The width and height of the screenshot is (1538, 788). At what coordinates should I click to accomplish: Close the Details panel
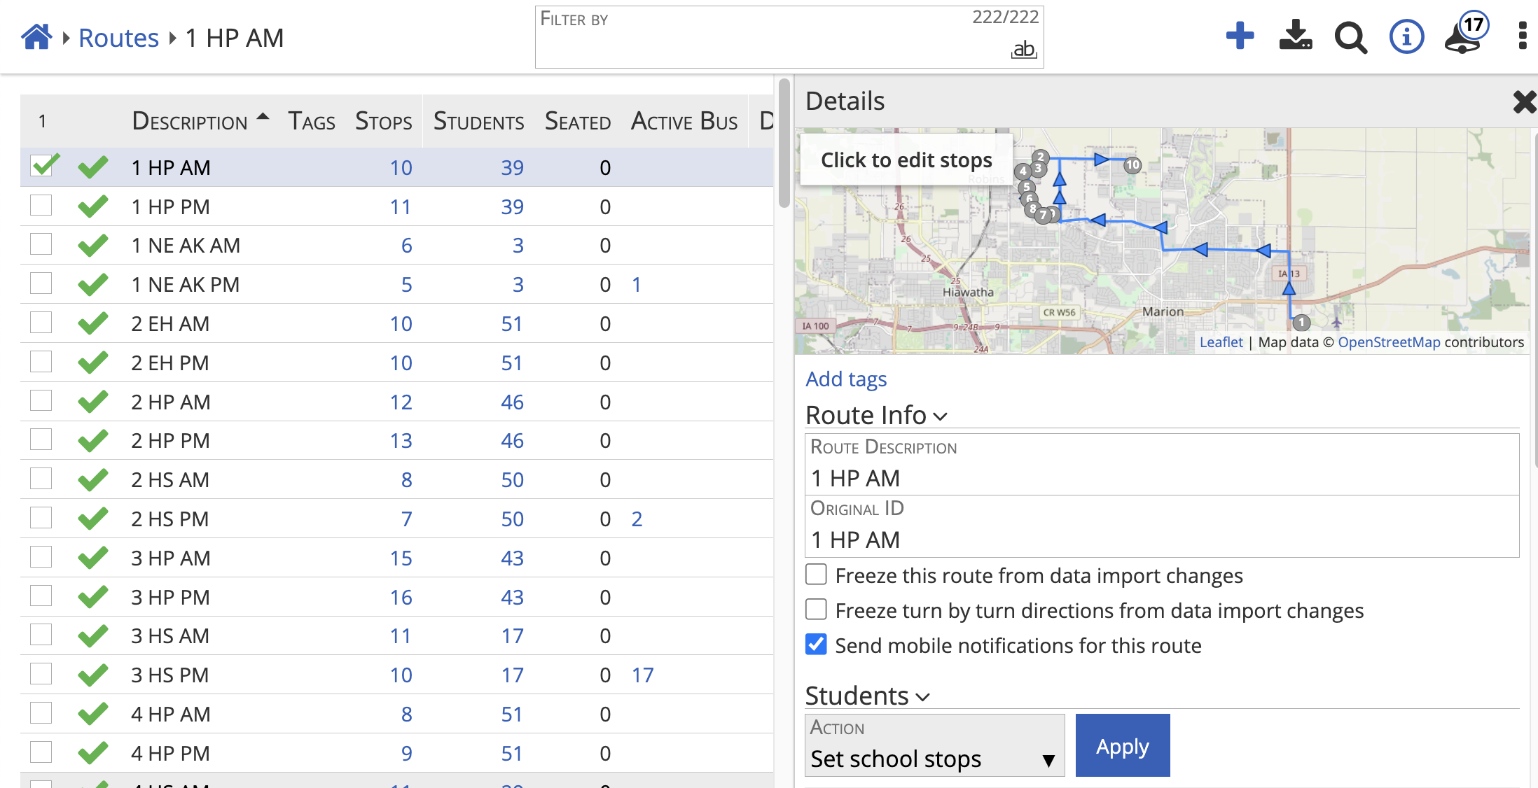click(1524, 102)
